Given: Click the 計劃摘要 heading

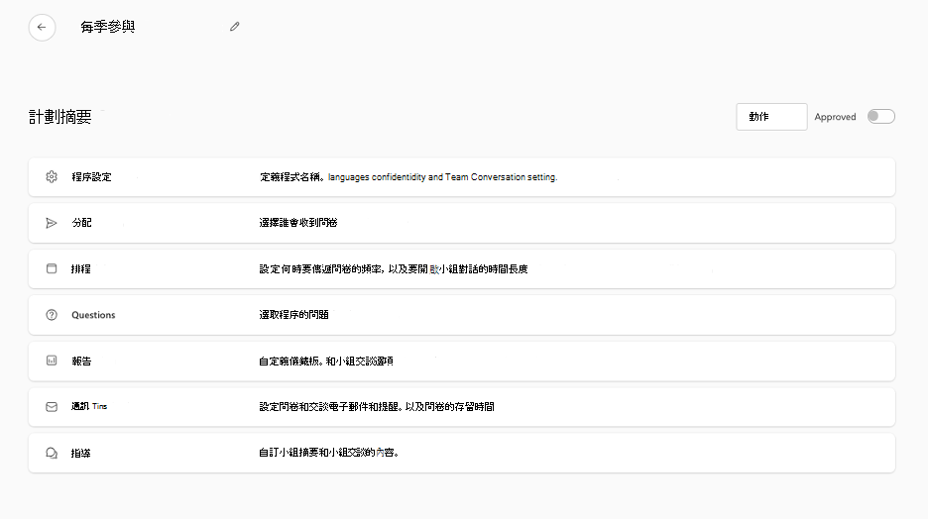Looking at the screenshot, I should pyautogui.click(x=59, y=117).
